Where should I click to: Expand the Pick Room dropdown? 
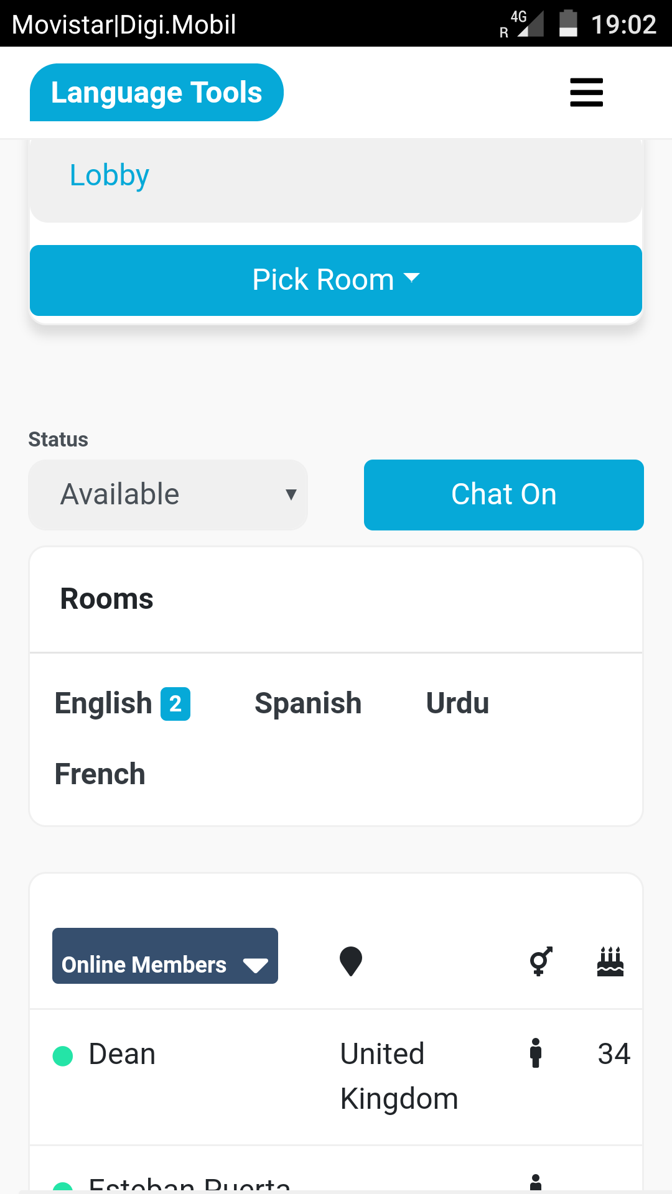pos(336,280)
